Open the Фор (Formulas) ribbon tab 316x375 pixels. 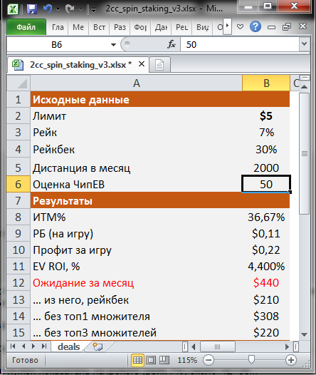tap(140, 27)
